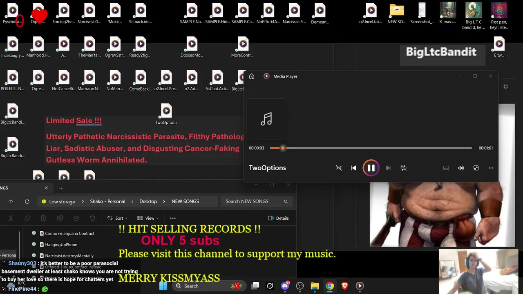Open File Explorer from the taskbar
This screenshot has width=523, height=294.
[315, 286]
